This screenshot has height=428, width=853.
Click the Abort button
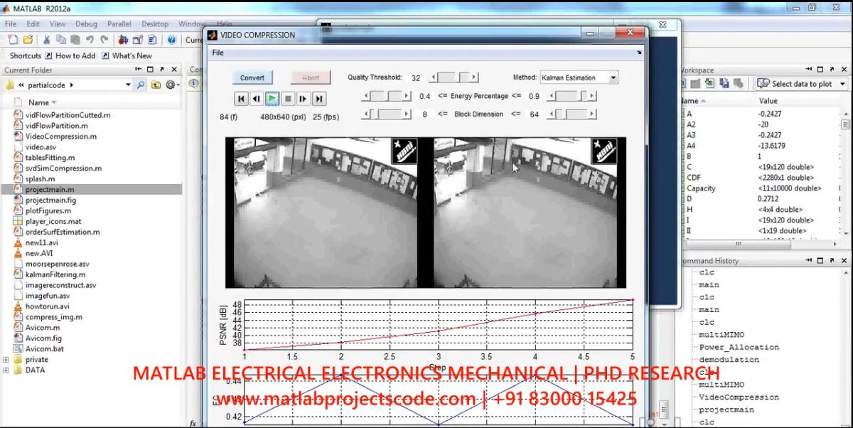[x=311, y=77]
